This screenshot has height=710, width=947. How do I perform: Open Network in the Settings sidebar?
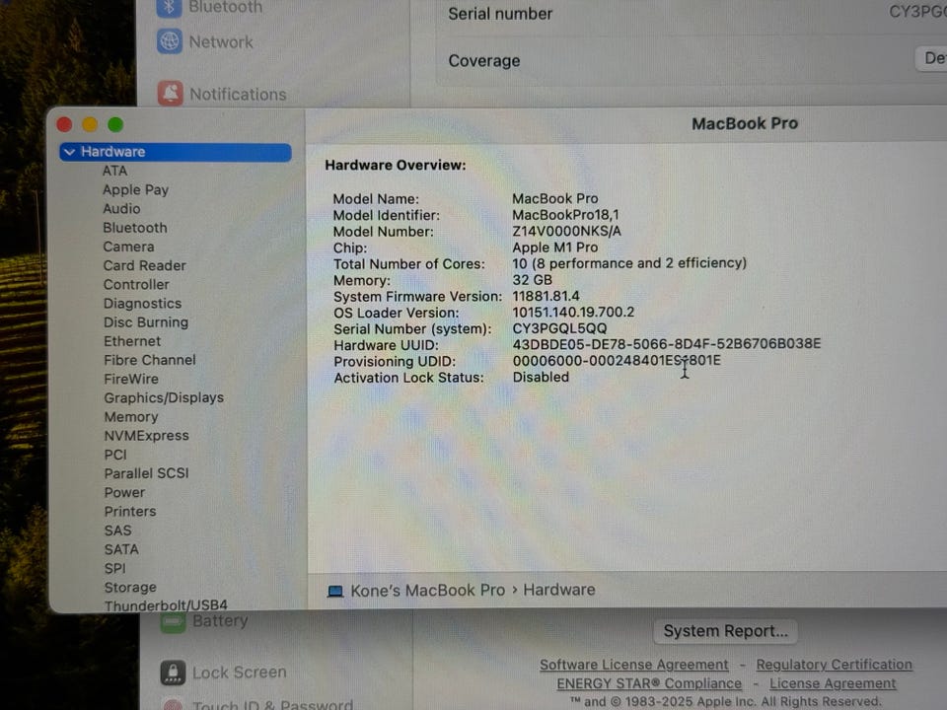221,42
